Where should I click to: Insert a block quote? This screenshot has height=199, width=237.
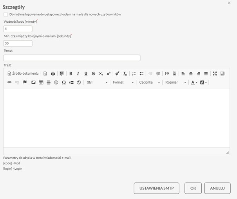click(x=167, y=74)
